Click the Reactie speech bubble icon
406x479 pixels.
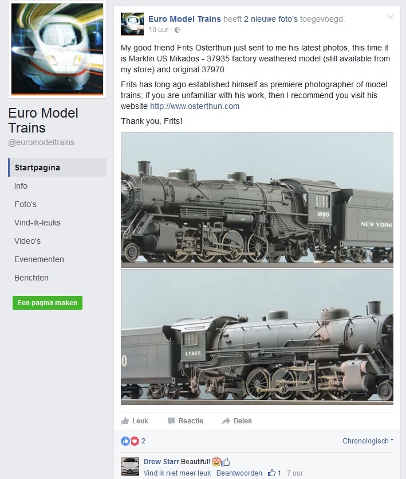tap(171, 421)
